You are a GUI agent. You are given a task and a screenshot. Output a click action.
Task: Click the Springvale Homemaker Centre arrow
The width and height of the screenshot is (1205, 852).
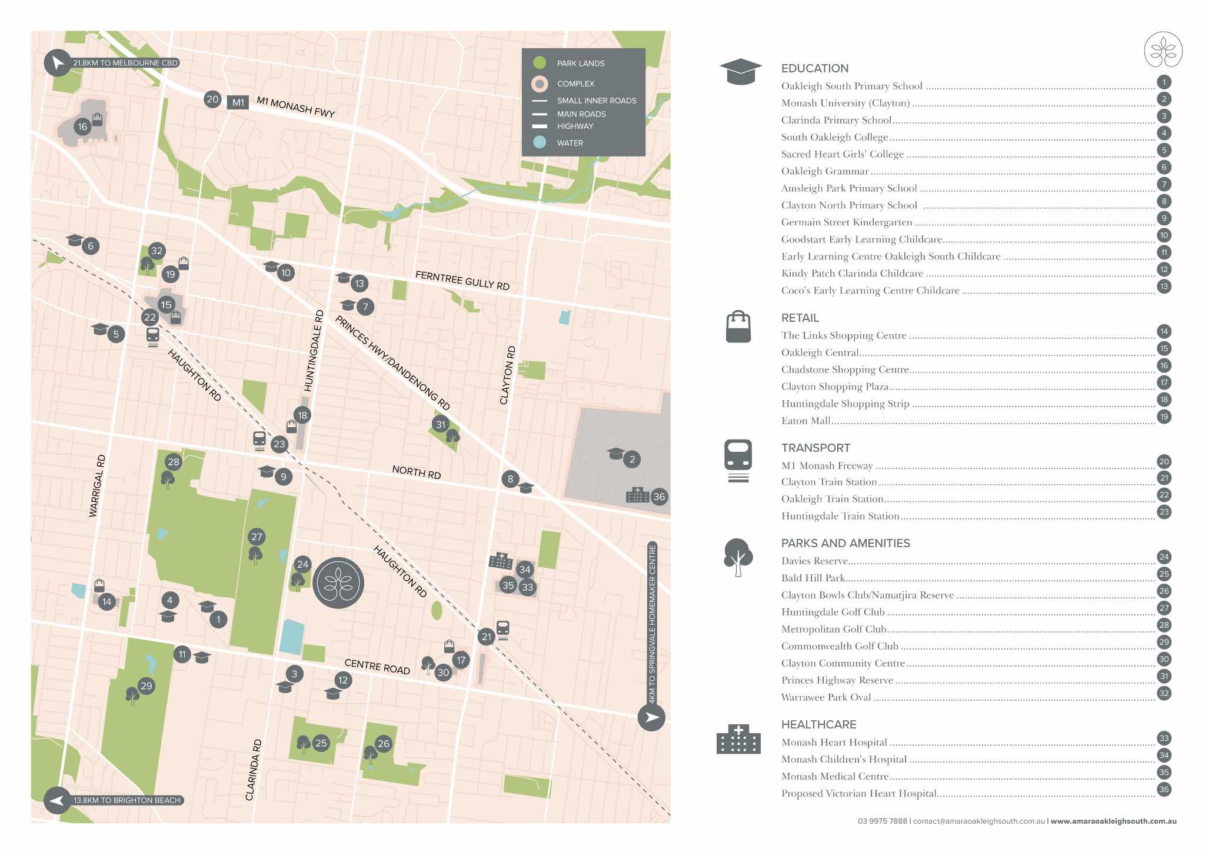point(651,717)
